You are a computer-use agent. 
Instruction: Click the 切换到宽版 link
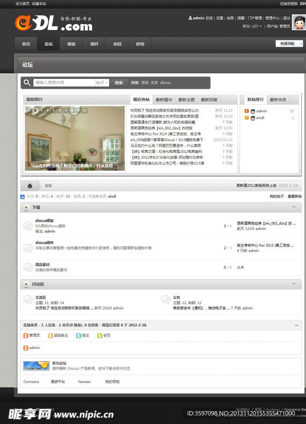pos(289,4)
